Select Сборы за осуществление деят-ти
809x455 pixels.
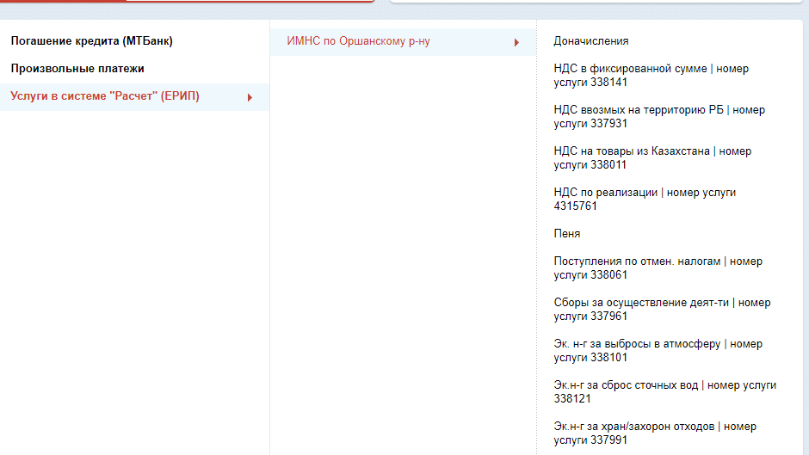662,310
